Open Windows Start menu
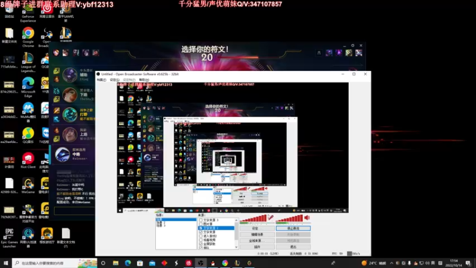This screenshot has width=476, height=268. [x=6, y=263]
